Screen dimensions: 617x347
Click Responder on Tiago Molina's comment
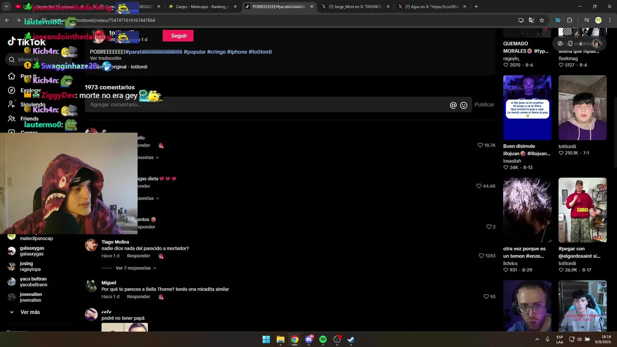pyautogui.click(x=138, y=256)
